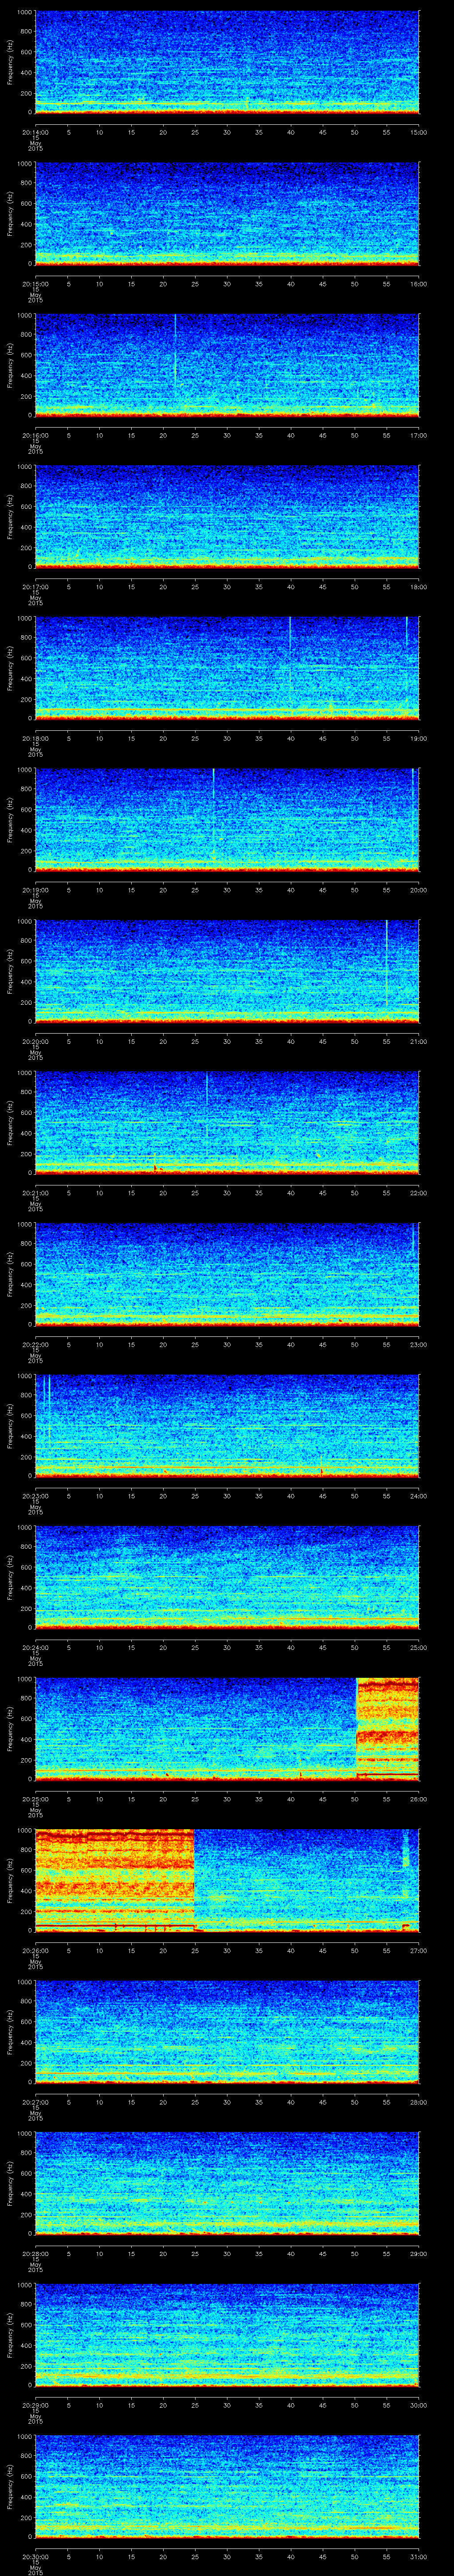Click the 20:16:00 start time label

pyautogui.click(x=36, y=435)
